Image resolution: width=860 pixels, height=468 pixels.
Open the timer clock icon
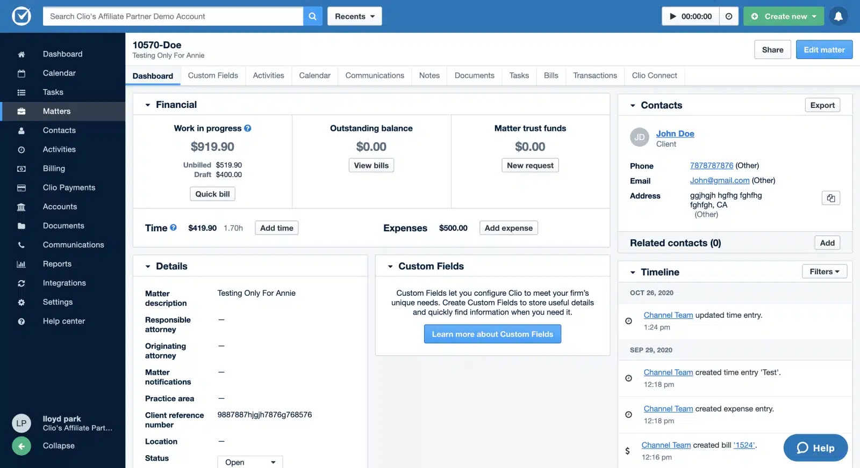point(729,17)
